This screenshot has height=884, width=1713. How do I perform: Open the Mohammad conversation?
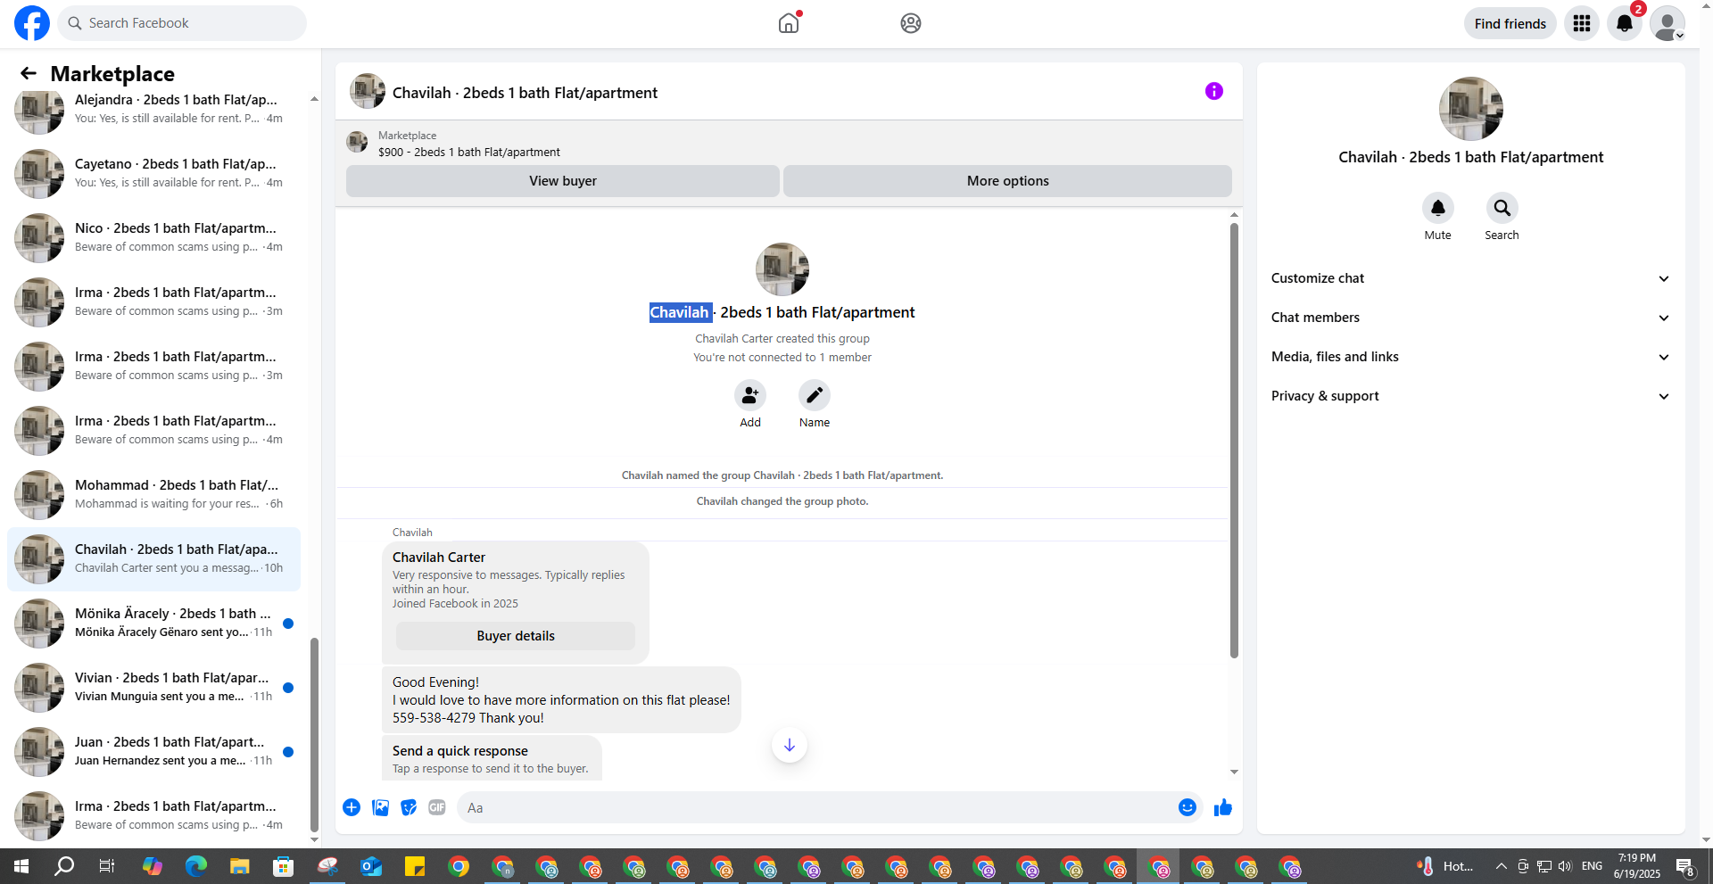pyautogui.click(x=153, y=494)
